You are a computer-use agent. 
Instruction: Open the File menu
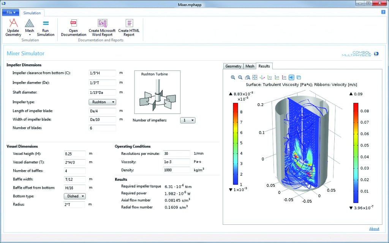coord(10,13)
